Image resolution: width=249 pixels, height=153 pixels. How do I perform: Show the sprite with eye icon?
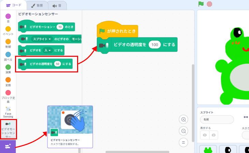(205, 135)
